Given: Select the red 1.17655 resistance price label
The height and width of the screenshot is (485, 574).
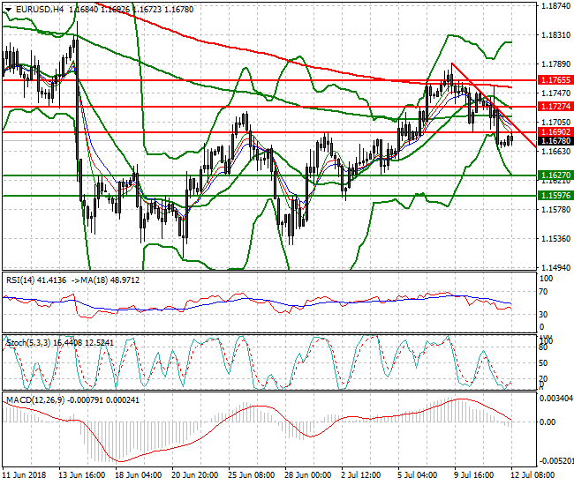Looking at the screenshot, I should 555,80.
